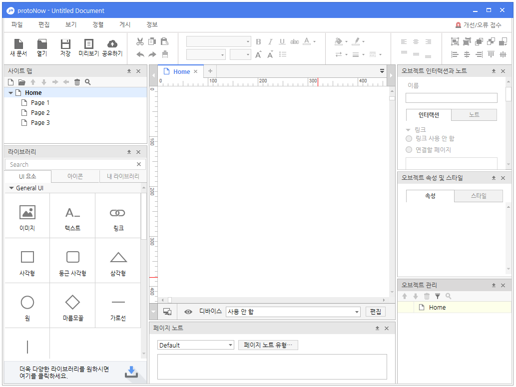The height and width of the screenshot is (387, 516).
Task: Switch to 스타일 tab
Action: tap(479, 196)
